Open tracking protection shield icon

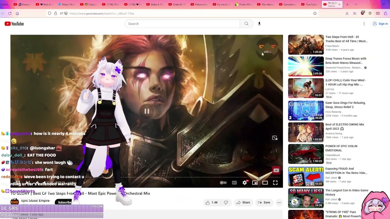tap(50, 13)
